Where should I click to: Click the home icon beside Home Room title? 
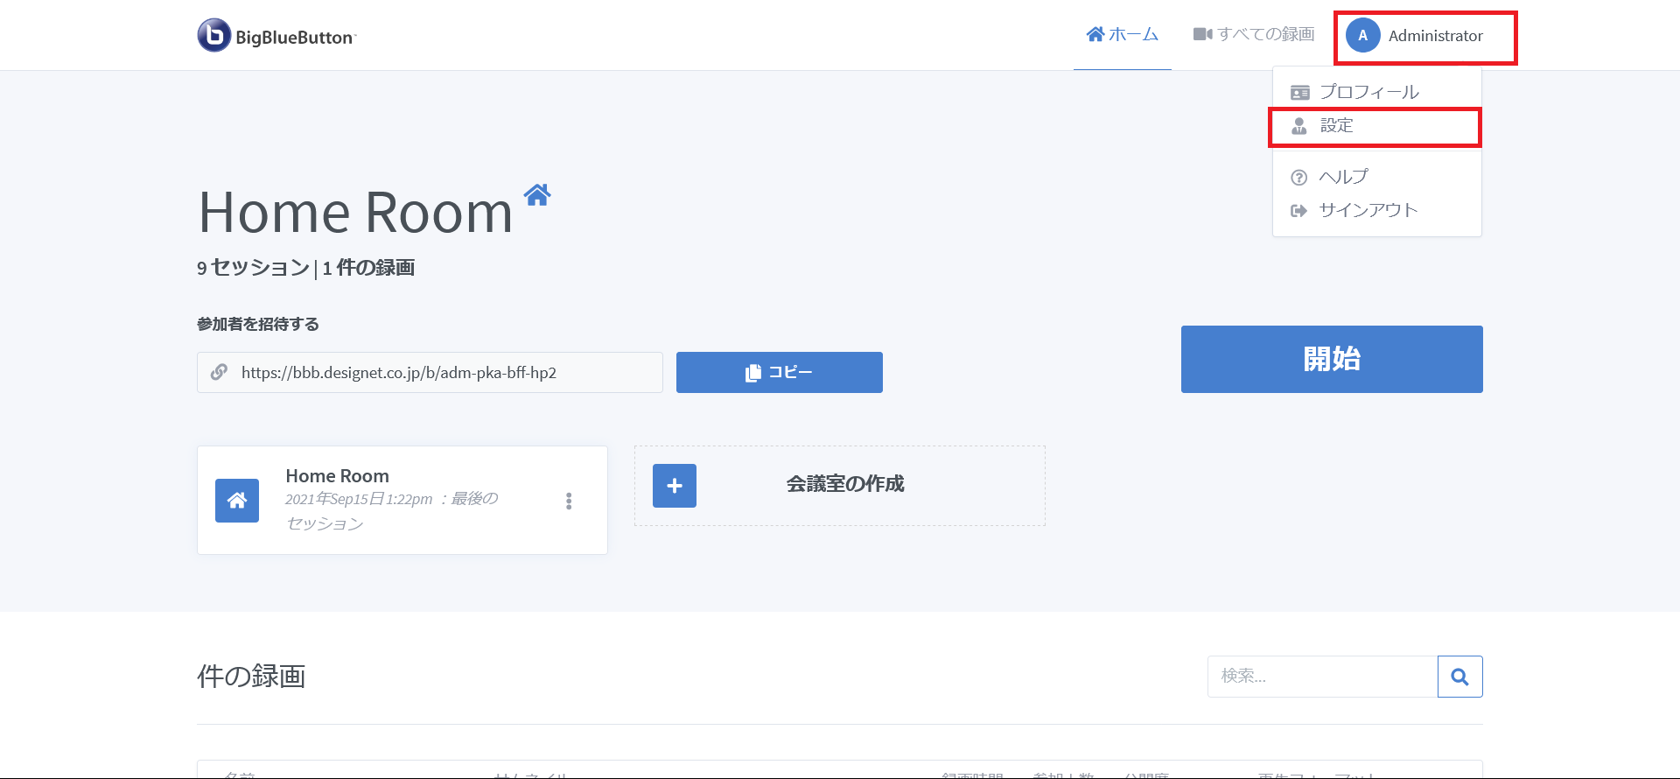[537, 195]
